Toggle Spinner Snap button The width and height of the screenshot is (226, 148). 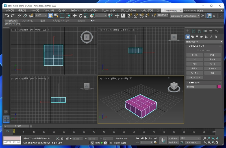pyautogui.click(x=147, y=16)
